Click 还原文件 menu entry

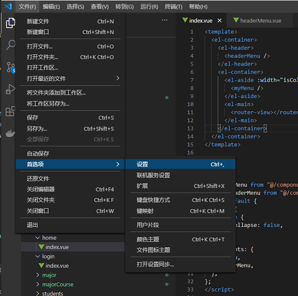click(70, 179)
